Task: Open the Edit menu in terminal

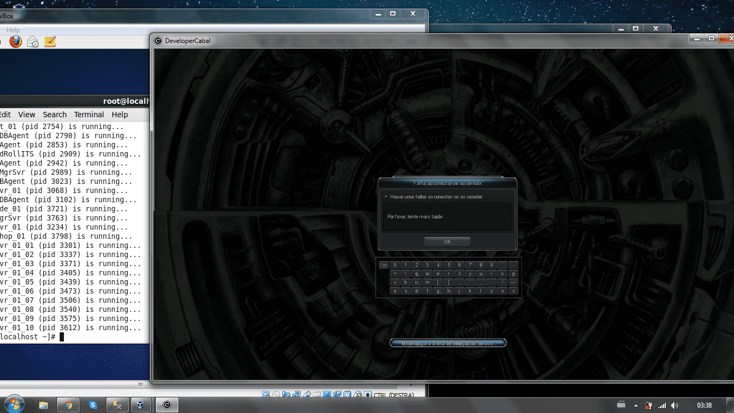Action: 5,115
